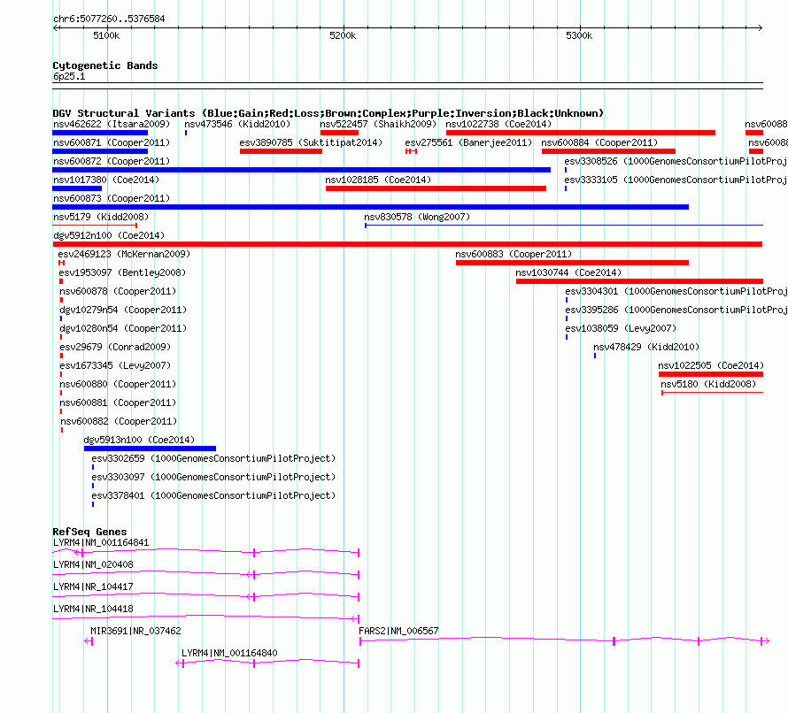Image resolution: width=788 pixels, height=713 pixels.
Task: Open the esv3333105 variant label
Action: pos(676,180)
